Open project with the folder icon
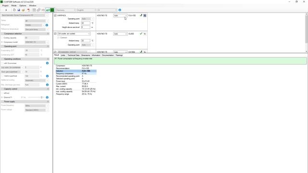Image resolution: width=308 pixels, height=173 pixels. pyautogui.click(x=23, y=10)
